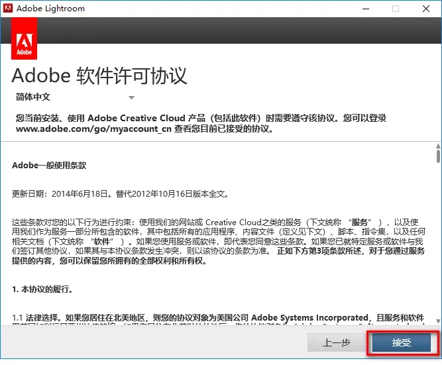Click the 上一步 (Back) button
442x365 pixels.
click(x=337, y=342)
